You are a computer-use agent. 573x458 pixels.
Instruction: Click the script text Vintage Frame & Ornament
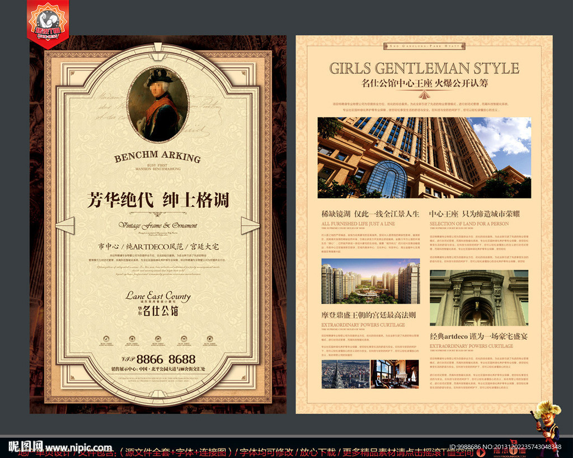click(x=157, y=225)
